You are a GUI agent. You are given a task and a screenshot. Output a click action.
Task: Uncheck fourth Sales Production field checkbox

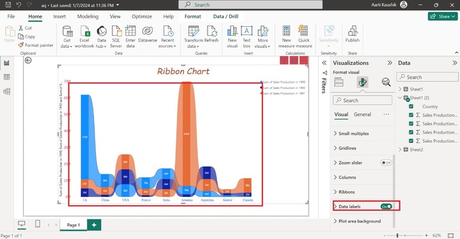click(x=411, y=141)
